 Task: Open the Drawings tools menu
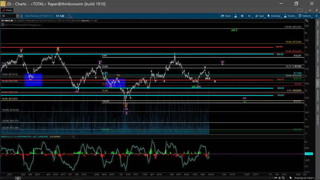point(274,16)
